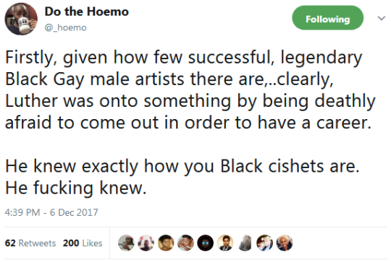Screen dimensions: 391x262
Task: View the 62 Retweets list
Action: [x=30, y=243]
